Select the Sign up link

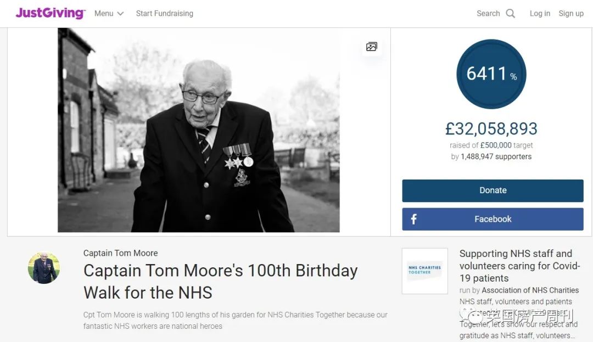click(571, 14)
